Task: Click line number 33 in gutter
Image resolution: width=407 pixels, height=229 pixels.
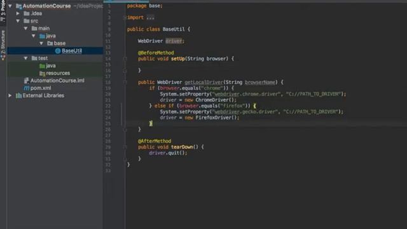Action: tap(108, 170)
